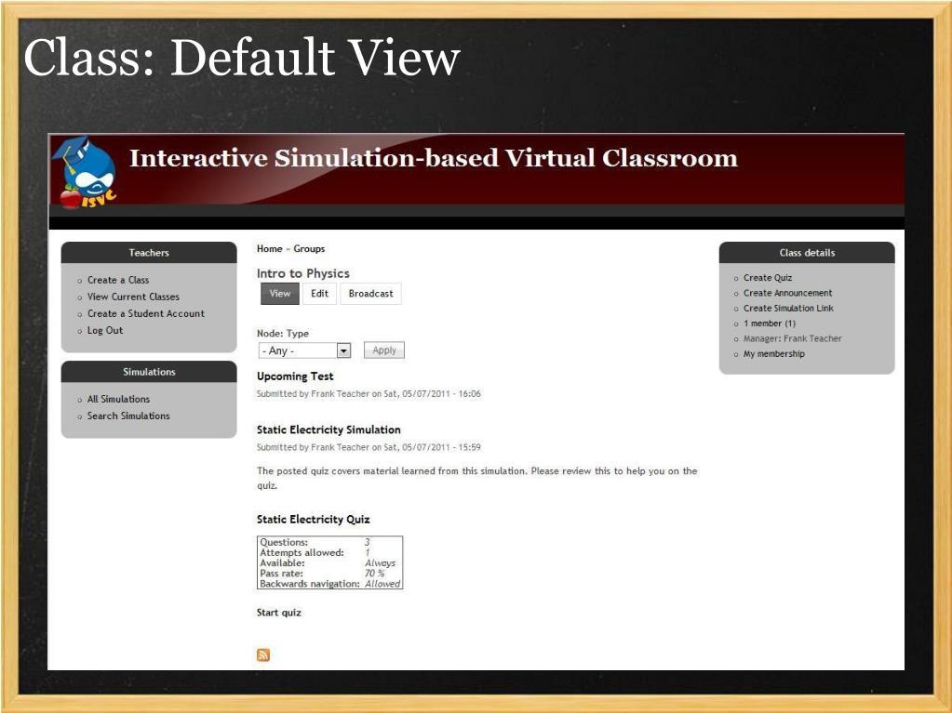Screen dimensions: 952x713
Task: Open the Groups breadcrumb link
Action: click(309, 248)
